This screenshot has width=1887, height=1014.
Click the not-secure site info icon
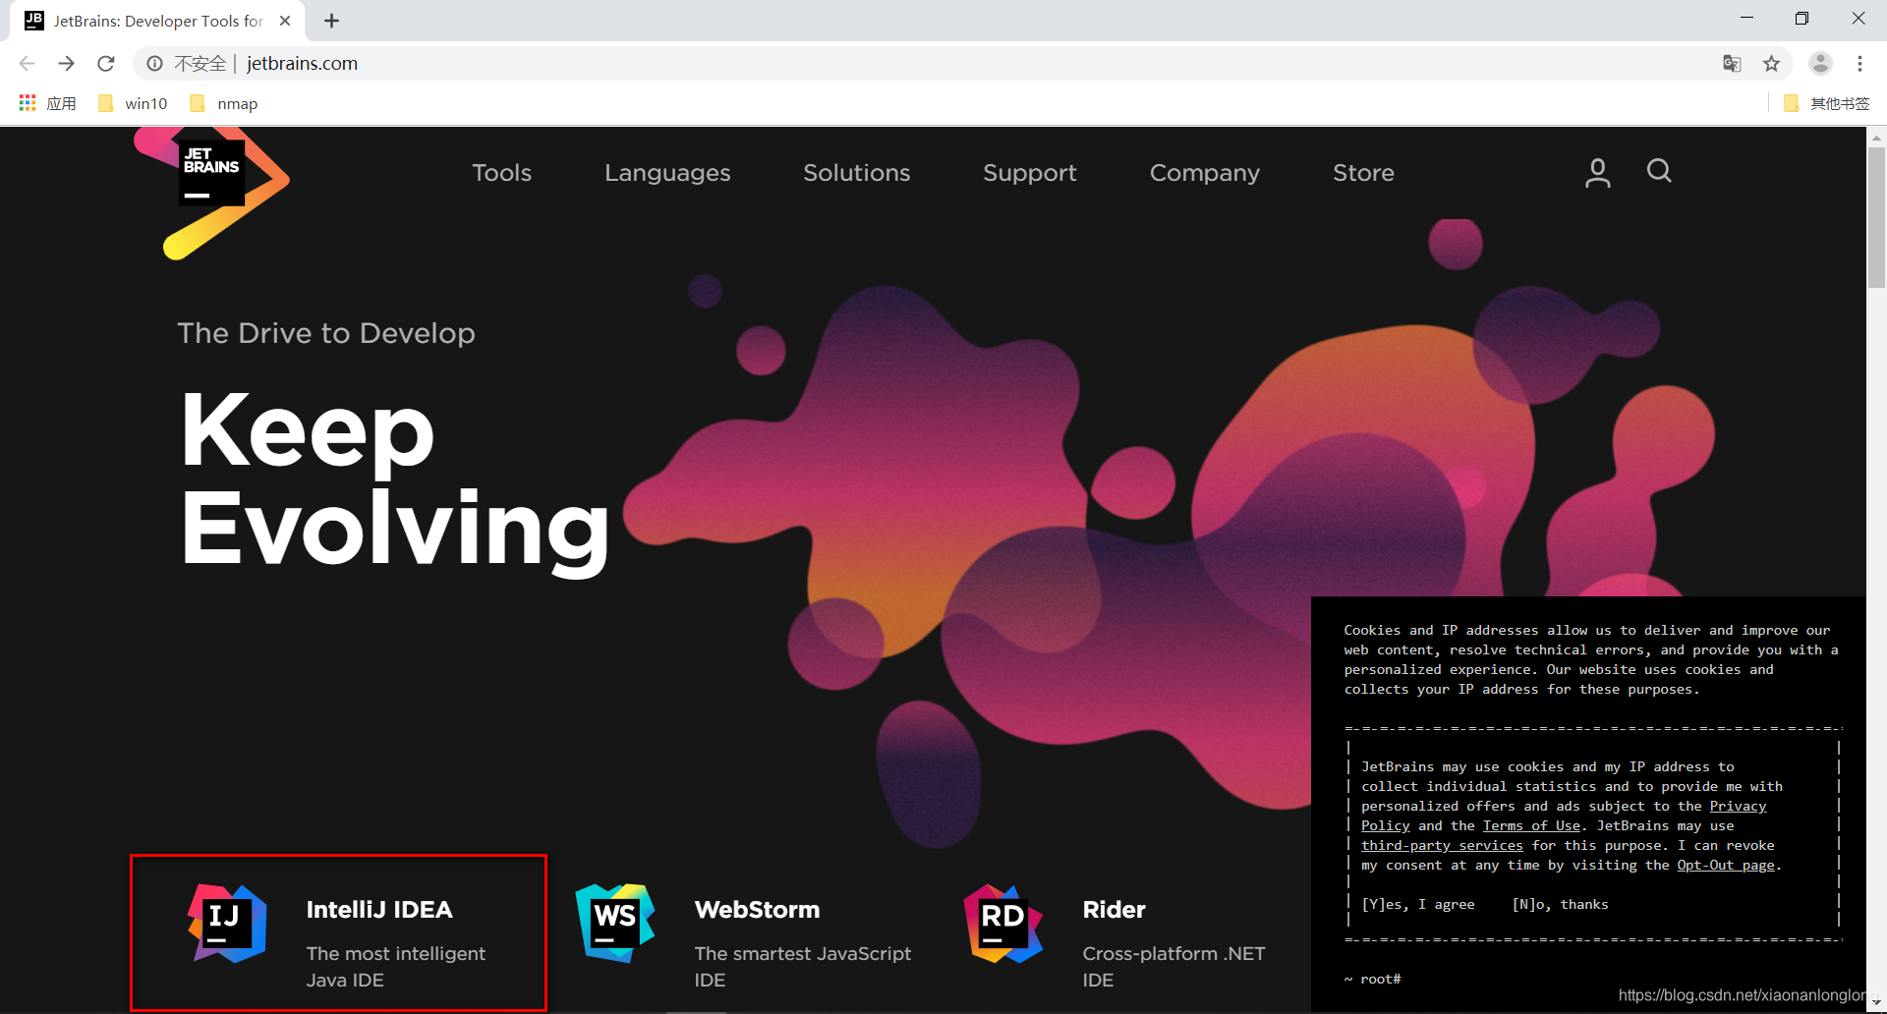[x=154, y=63]
